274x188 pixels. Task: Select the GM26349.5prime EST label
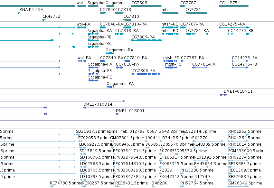coord(245,183)
